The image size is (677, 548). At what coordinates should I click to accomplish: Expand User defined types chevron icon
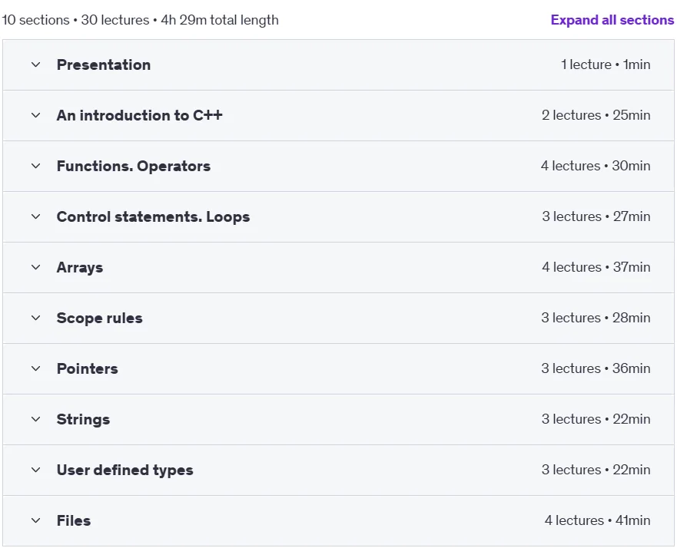(x=36, y=470)
